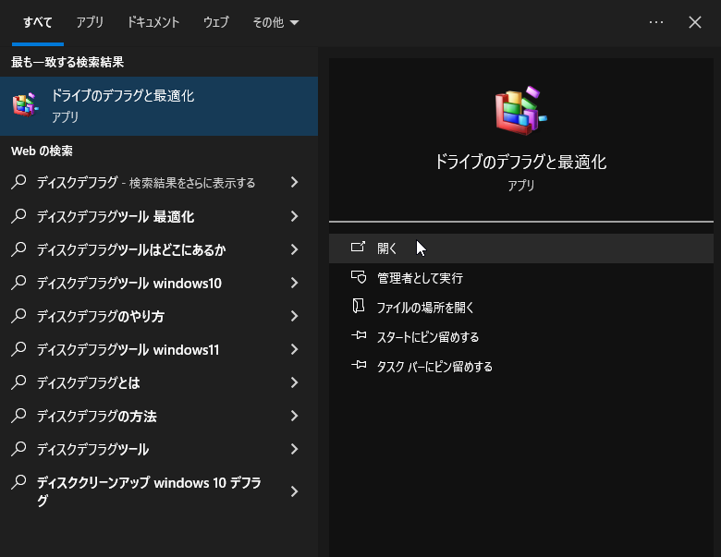
Task: Click search icon beside ディスクデフラグとは
Action: pyautogui.click(x=18, y=381)
